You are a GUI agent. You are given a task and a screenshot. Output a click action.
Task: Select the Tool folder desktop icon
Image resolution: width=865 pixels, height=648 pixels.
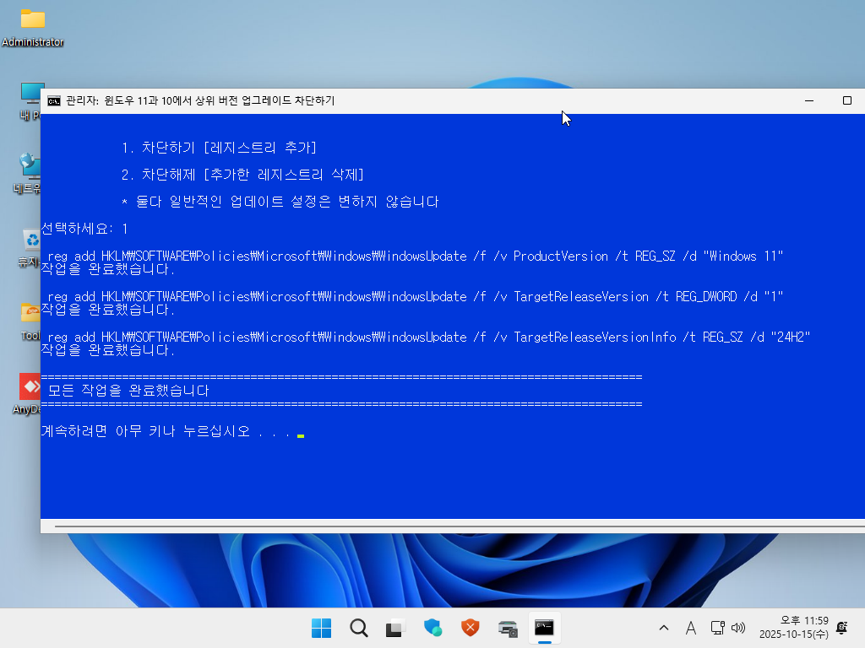click(x=30, y=321)
